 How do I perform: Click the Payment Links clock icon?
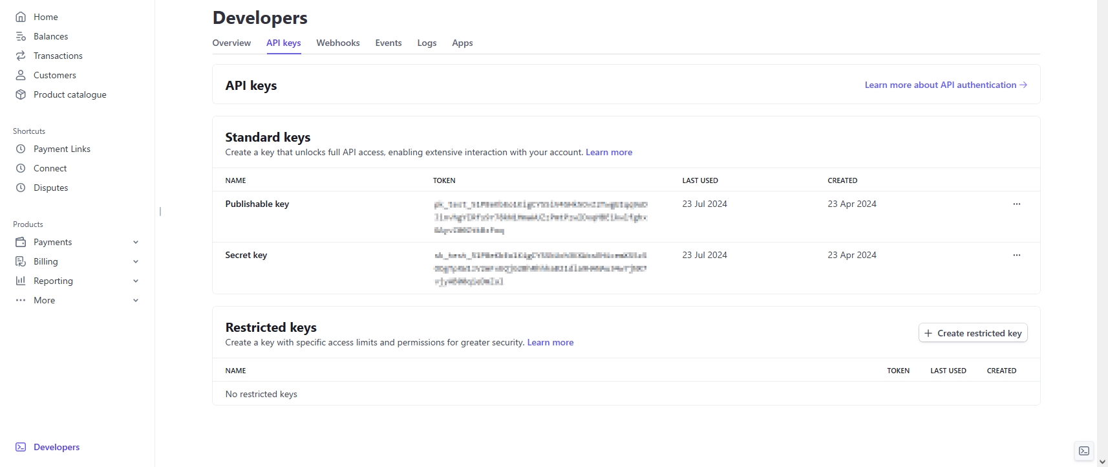pyautogui.click(x=21, y=149)
